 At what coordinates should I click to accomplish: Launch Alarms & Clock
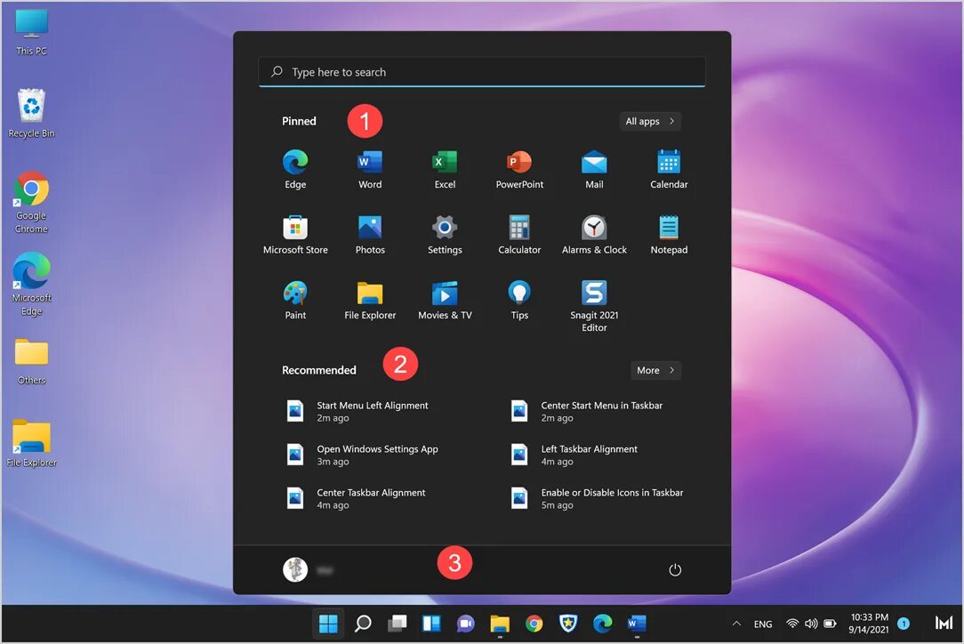594,234
